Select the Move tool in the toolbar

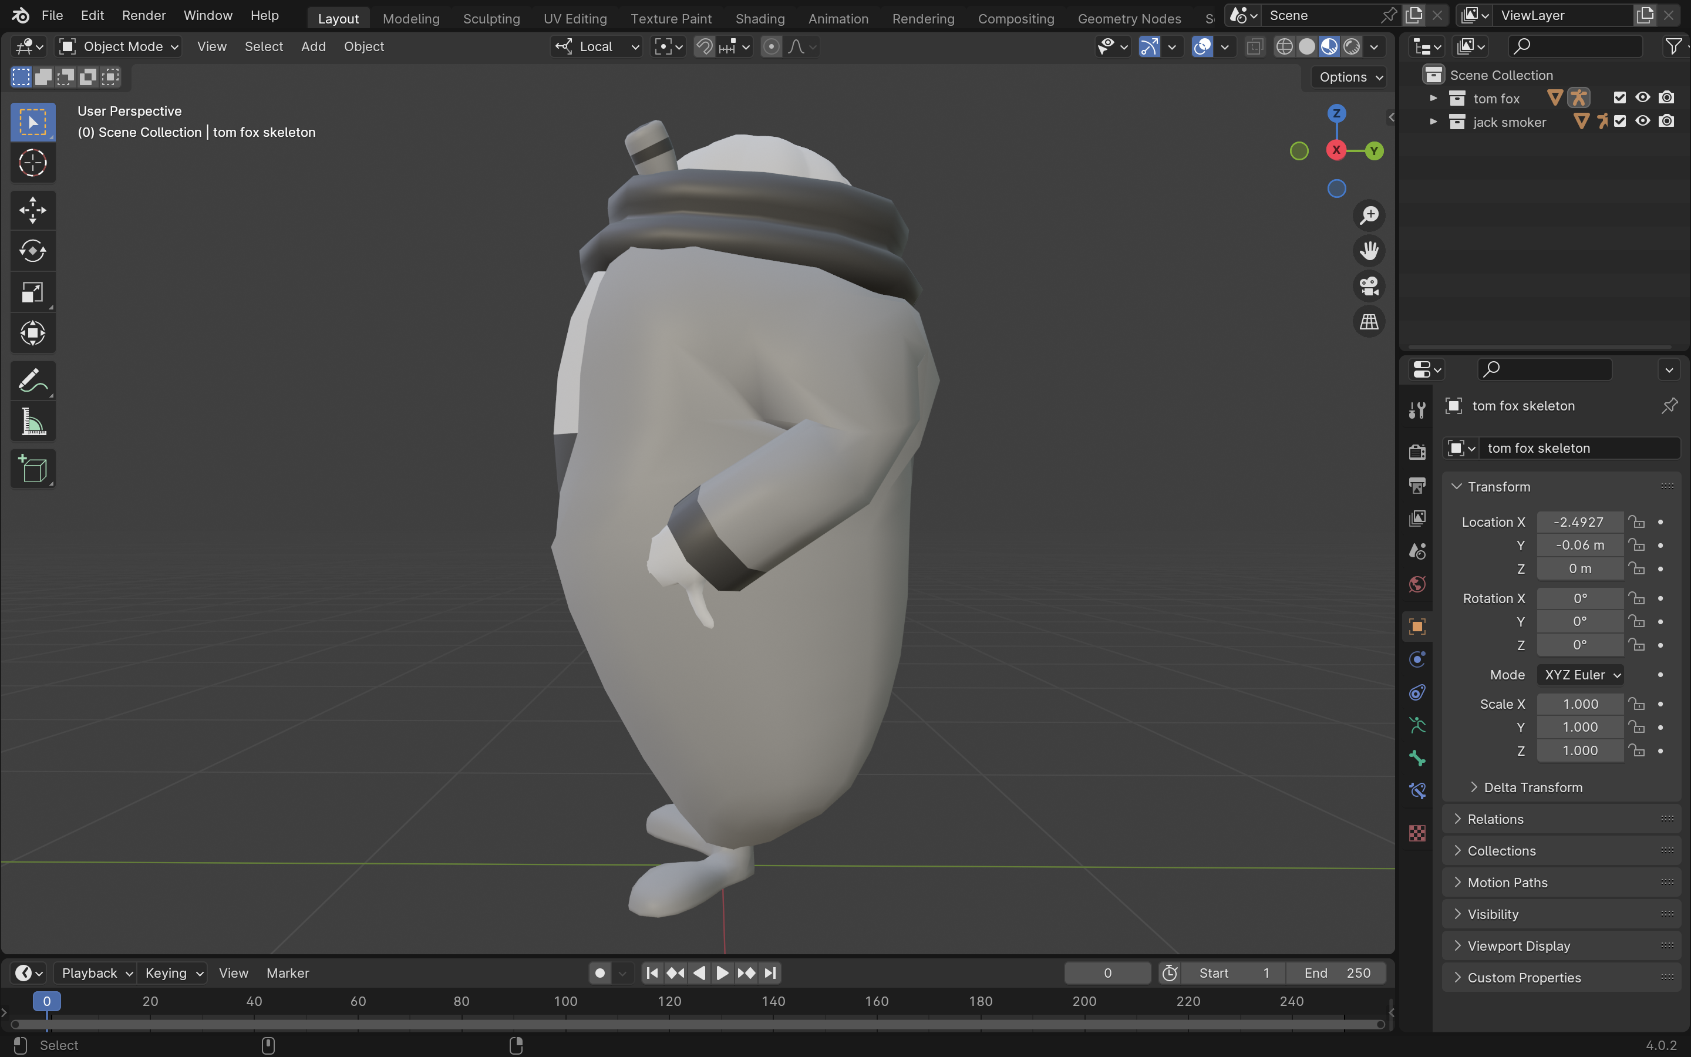pyautogui.click(x=32, y=210)
